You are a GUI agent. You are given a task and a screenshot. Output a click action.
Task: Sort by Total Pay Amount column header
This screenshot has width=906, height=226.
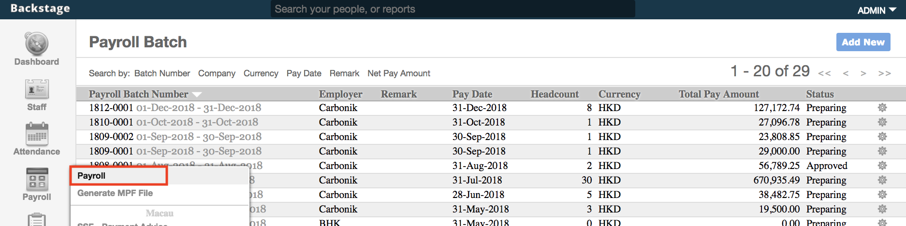718,94
